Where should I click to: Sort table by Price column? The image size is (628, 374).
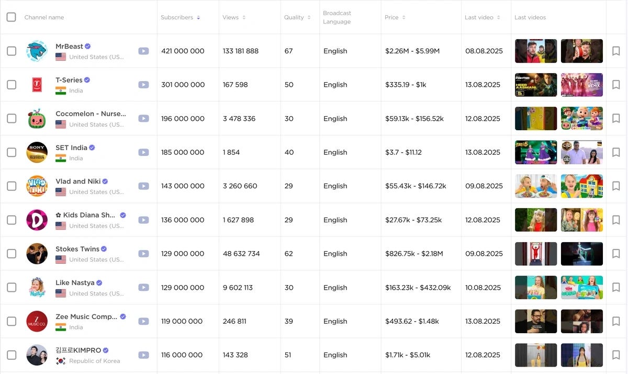[x=395, y=17]
